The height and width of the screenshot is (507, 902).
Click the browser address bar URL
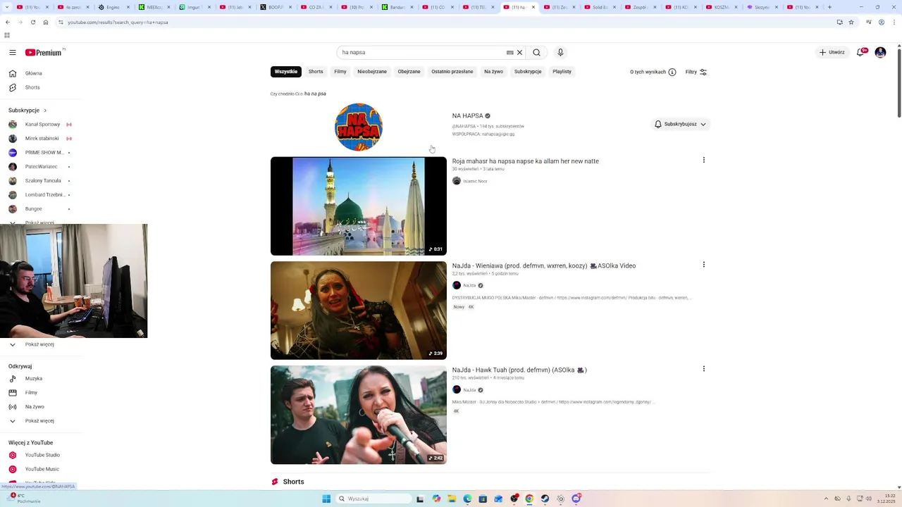118,23
